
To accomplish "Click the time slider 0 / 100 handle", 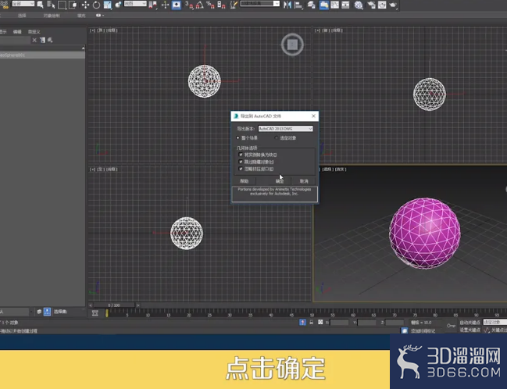I will click(114, 305).
